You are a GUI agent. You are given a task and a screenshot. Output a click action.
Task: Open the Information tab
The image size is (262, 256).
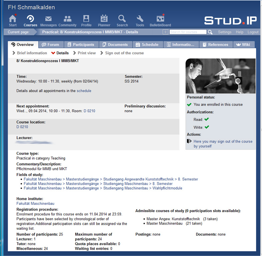point(181,45)
